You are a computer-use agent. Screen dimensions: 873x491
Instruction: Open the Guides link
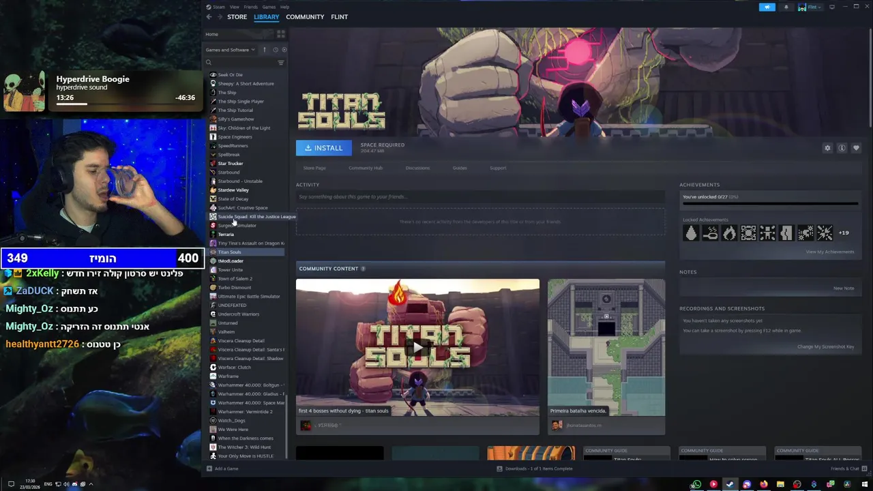[x=460, y=168]
